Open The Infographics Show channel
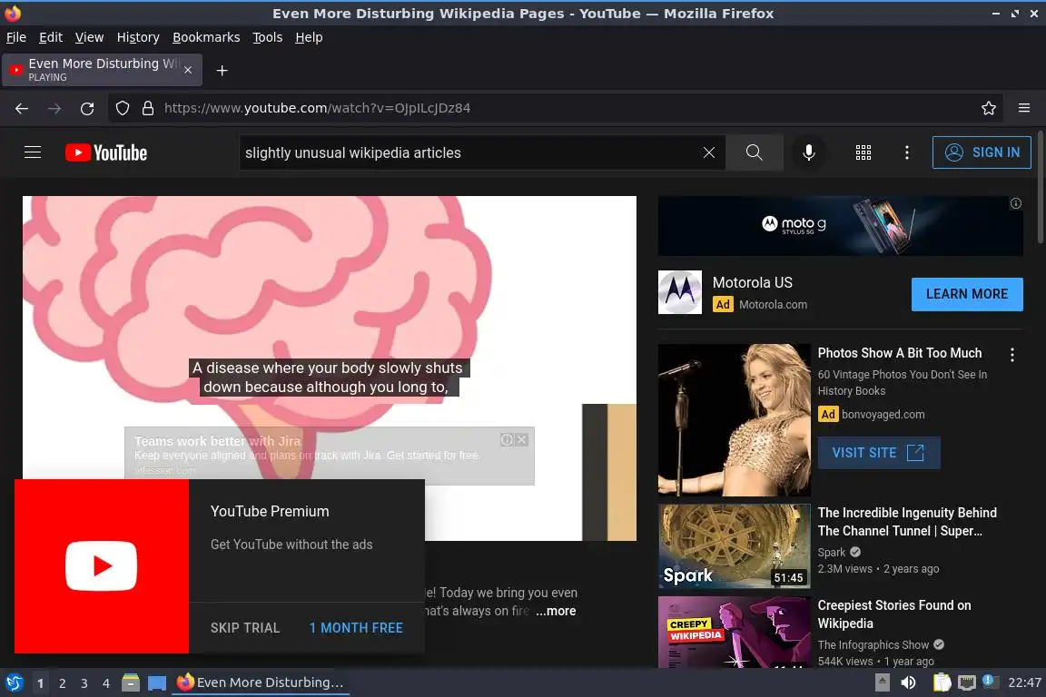Viewport: 1046px width, 697px height. [873, 645]
